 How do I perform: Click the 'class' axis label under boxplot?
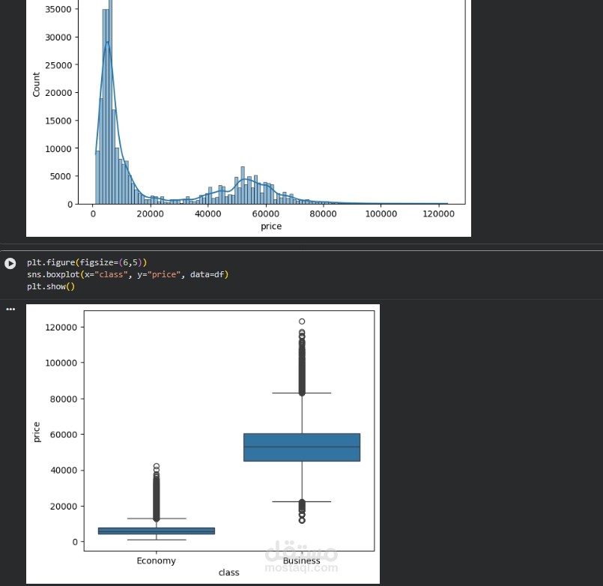pyautogui.click(x=228, y=573)
